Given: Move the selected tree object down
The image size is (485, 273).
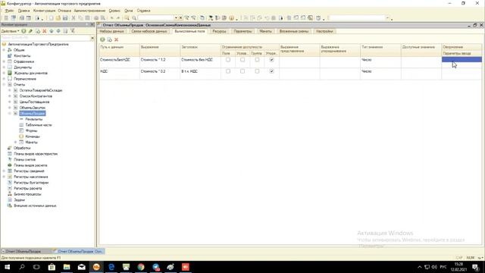Looking at the screenshot, I should tap(58, 31).
